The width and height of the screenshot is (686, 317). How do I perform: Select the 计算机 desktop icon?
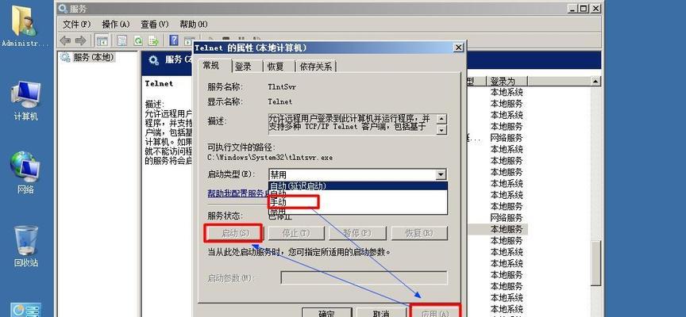point(26,101)
